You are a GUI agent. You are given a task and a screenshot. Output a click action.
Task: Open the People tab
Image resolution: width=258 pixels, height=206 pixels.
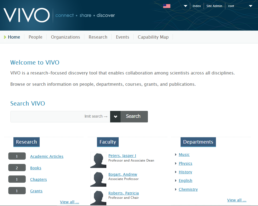[x=36, y=37]
